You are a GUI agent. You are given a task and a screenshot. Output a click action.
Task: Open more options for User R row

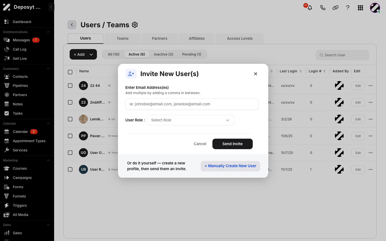tap(371, 169)
